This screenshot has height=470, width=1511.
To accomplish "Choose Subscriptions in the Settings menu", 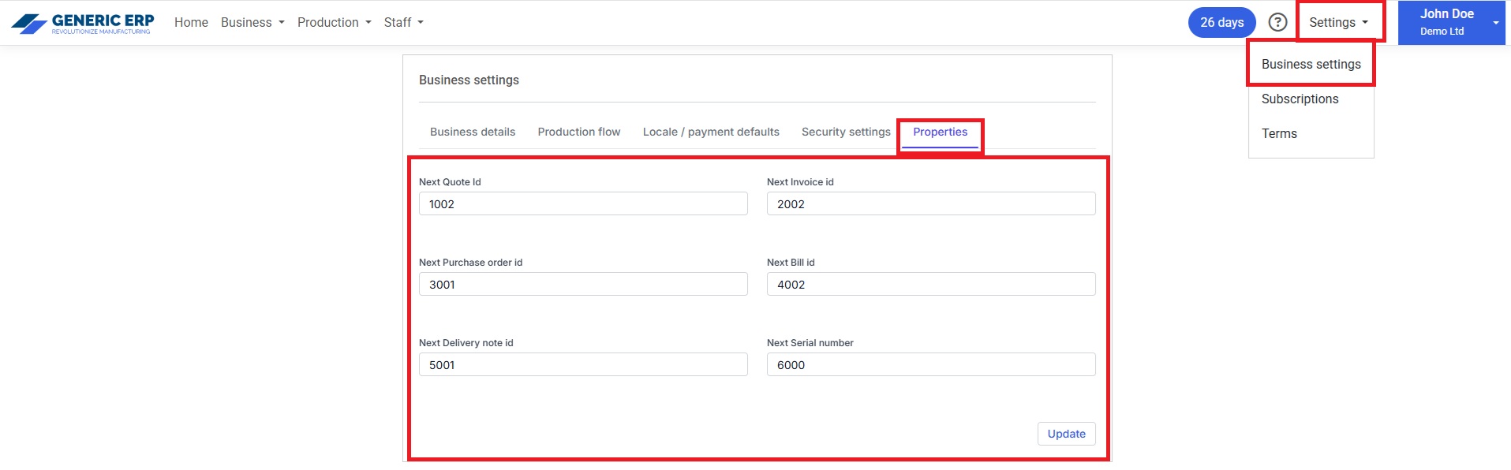I will (1300, 99).
